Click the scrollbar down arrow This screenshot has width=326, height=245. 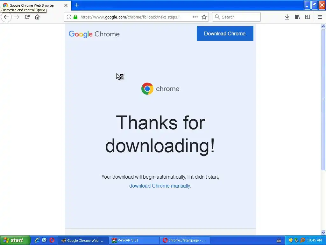click(323, 233)
